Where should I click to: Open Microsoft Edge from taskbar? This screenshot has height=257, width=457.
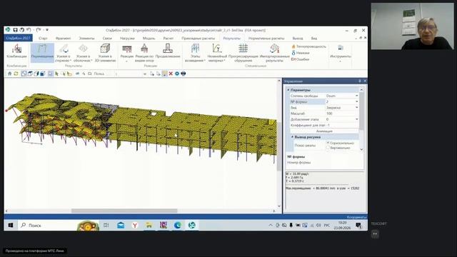178,226
